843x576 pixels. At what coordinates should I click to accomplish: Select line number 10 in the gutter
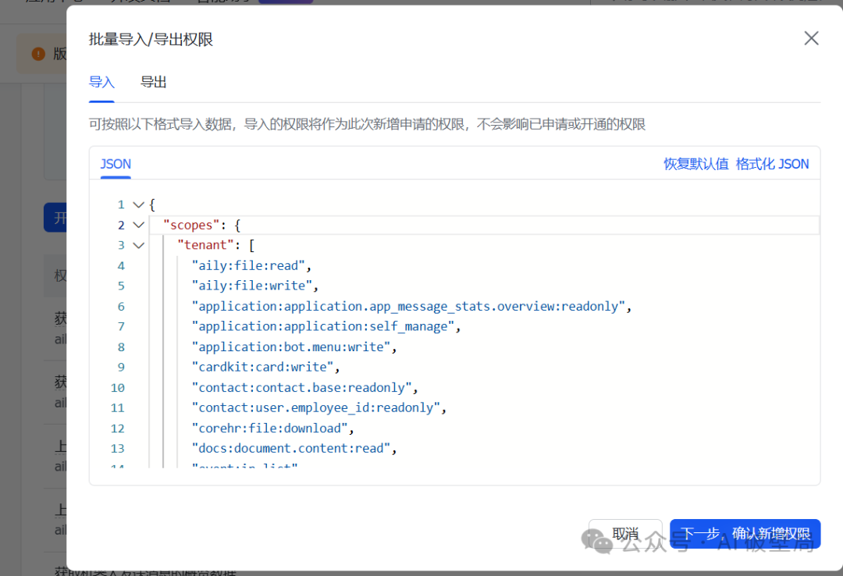point(118,388)
